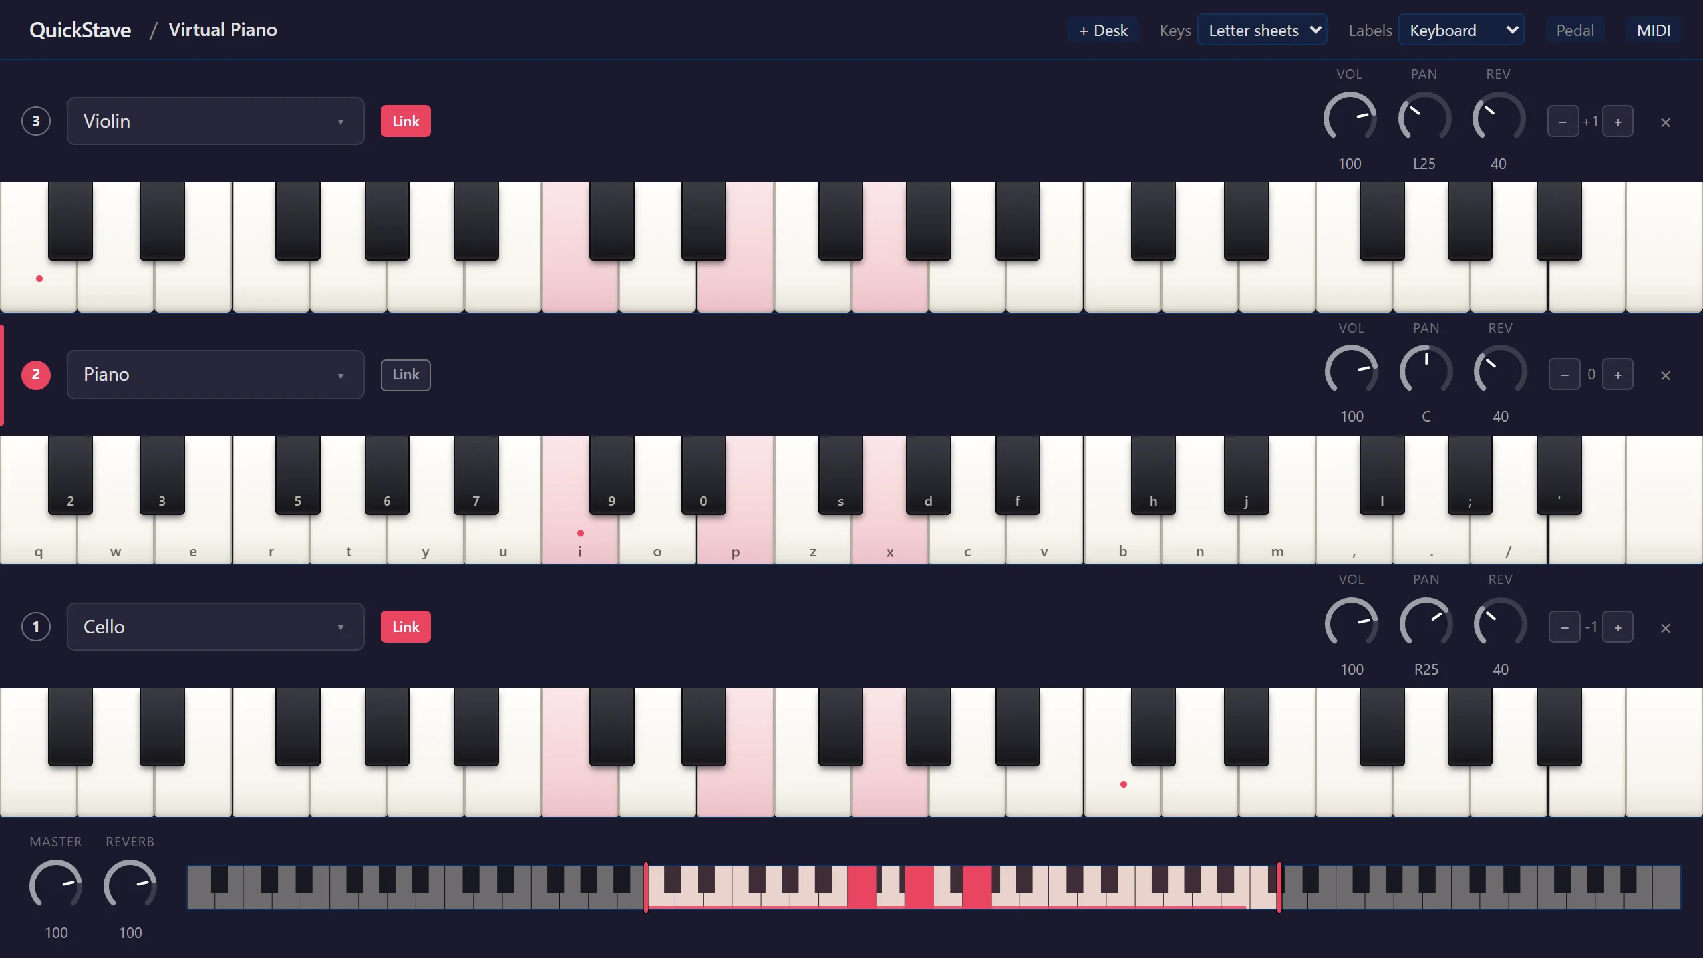Viewport: 1703px width, 958px height.
Task: Open the Labels Keyboard dropdown
Action: tap(1462, 30)
